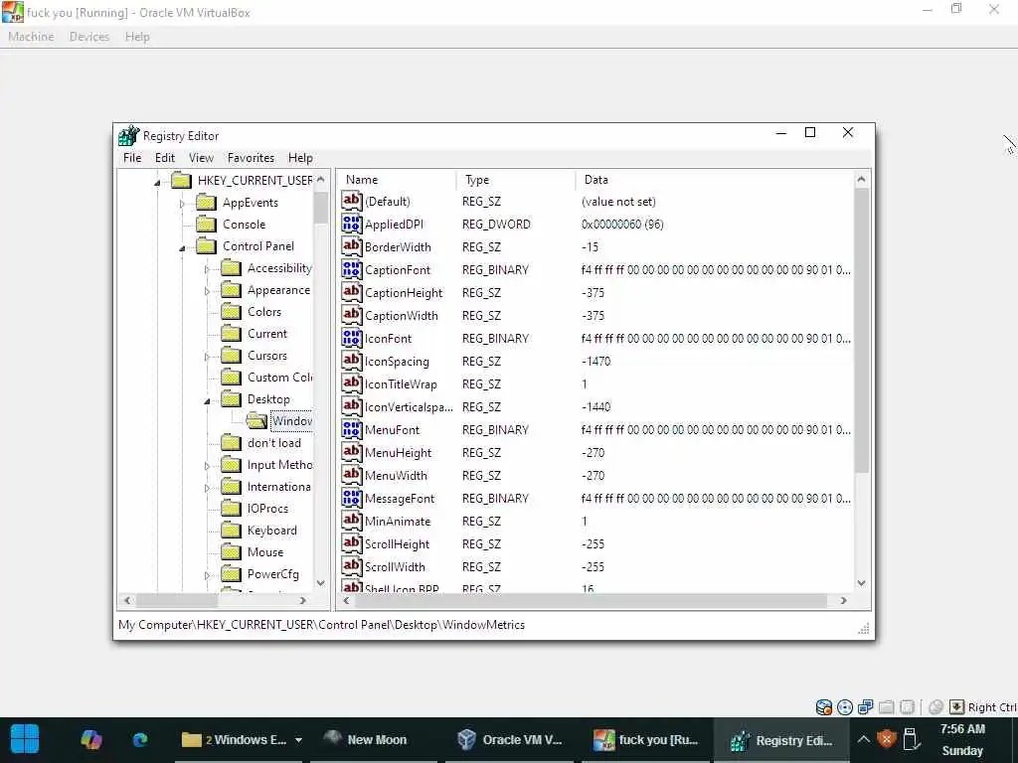The height and width of the screenshot is (763, 1018).
Task: Click the CaptionFont binary value icon
Action: click(x=351, y=269)
